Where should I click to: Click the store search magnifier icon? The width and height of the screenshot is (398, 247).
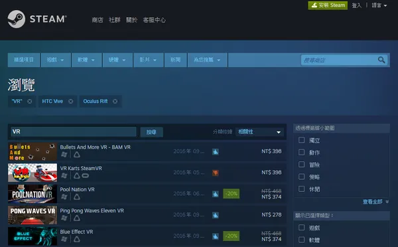click(x=381, y=60)
